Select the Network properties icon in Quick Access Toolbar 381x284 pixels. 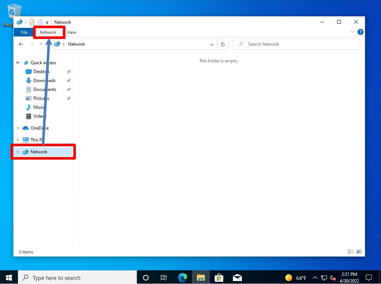31,22
